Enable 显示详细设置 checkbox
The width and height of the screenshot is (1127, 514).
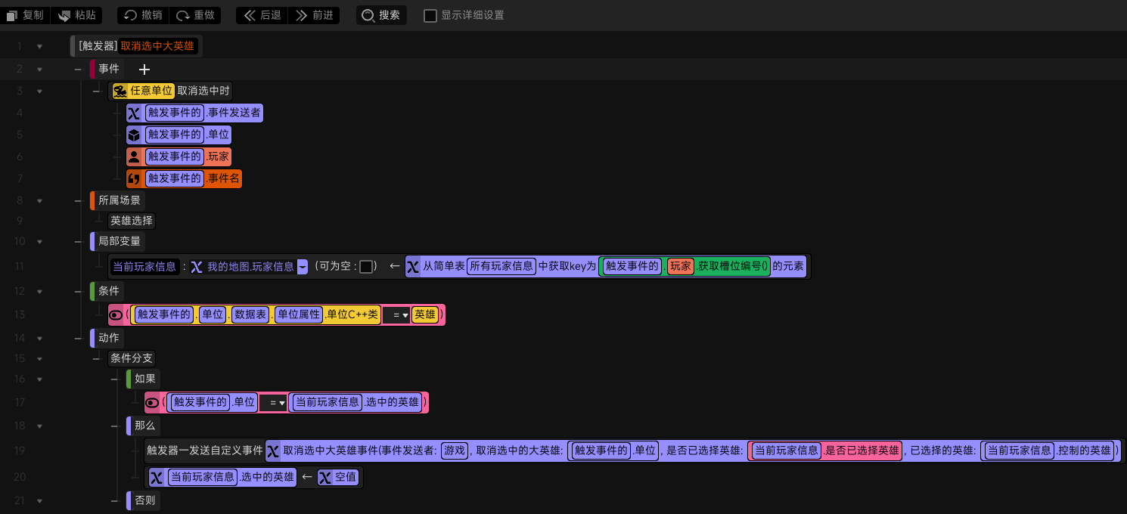[430, 15]
